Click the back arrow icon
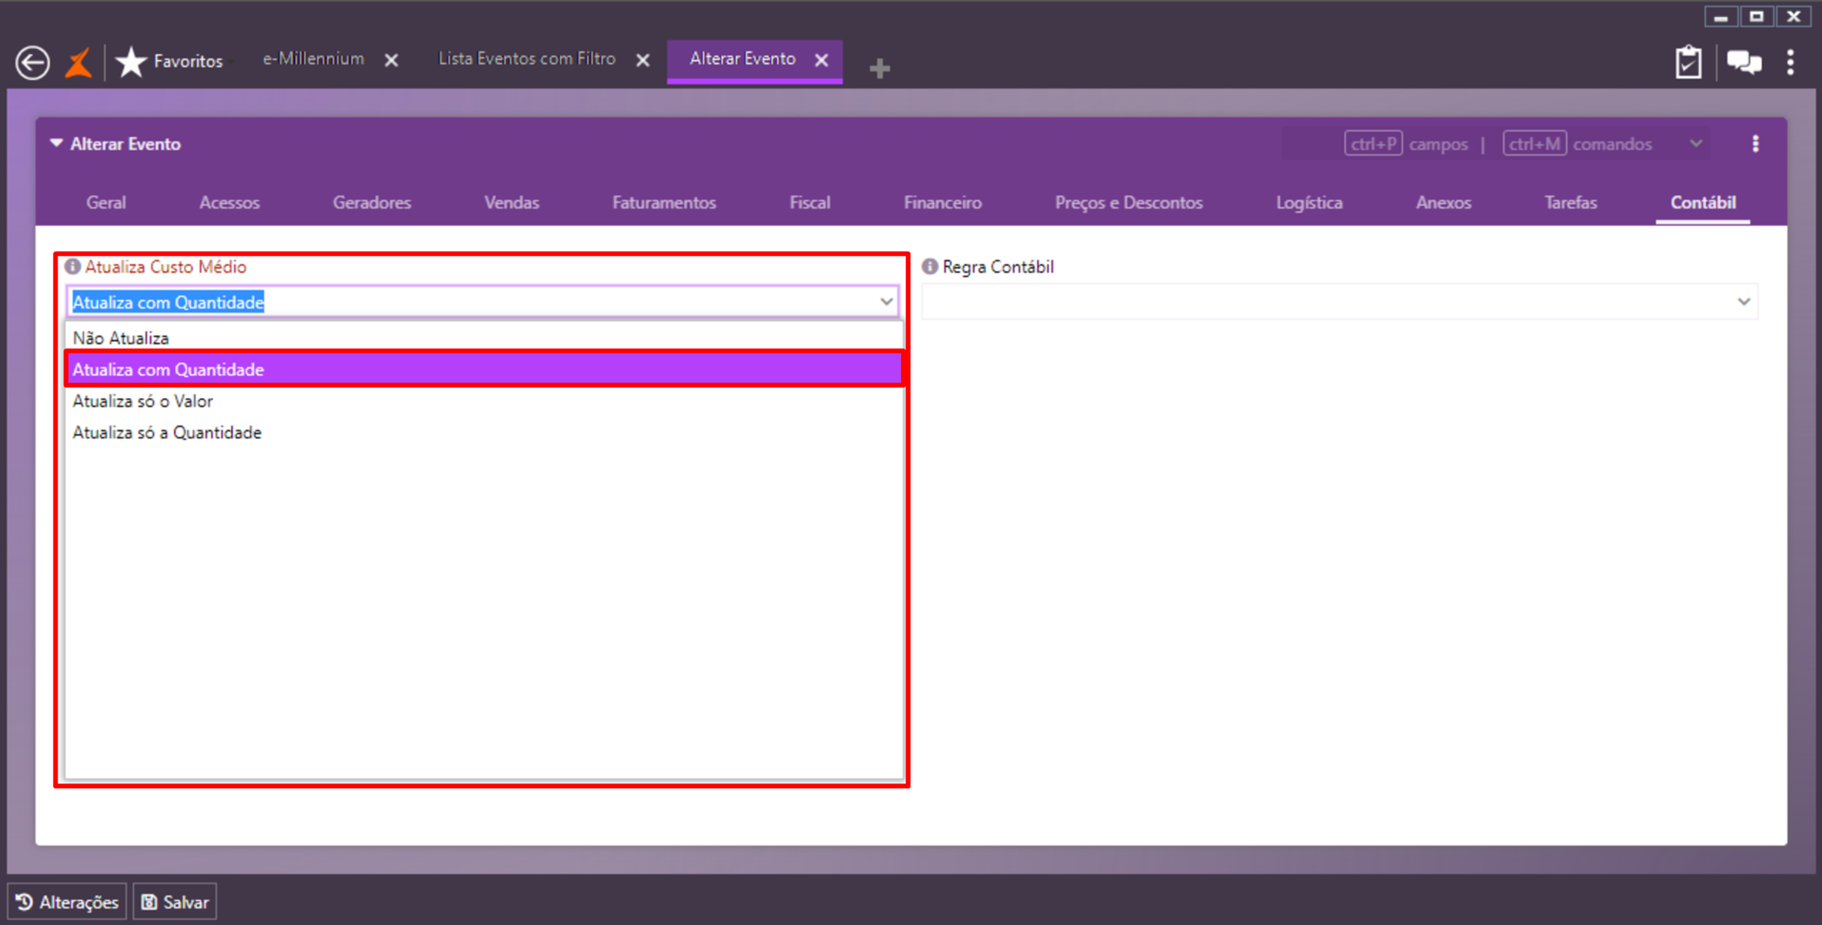The width and height of the screenshot is (1822, 925). tap(32, 63)
